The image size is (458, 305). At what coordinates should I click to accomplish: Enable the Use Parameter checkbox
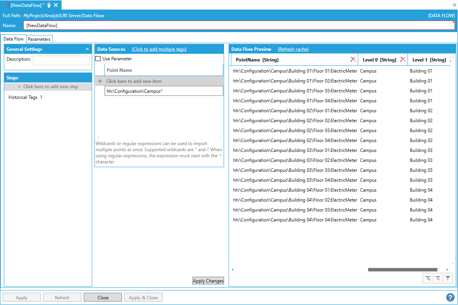[x=98, y=59]
